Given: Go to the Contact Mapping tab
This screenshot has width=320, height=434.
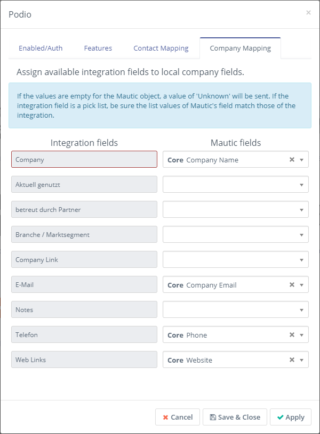Looking at the screenshot, I should click(x=161, y=48).
